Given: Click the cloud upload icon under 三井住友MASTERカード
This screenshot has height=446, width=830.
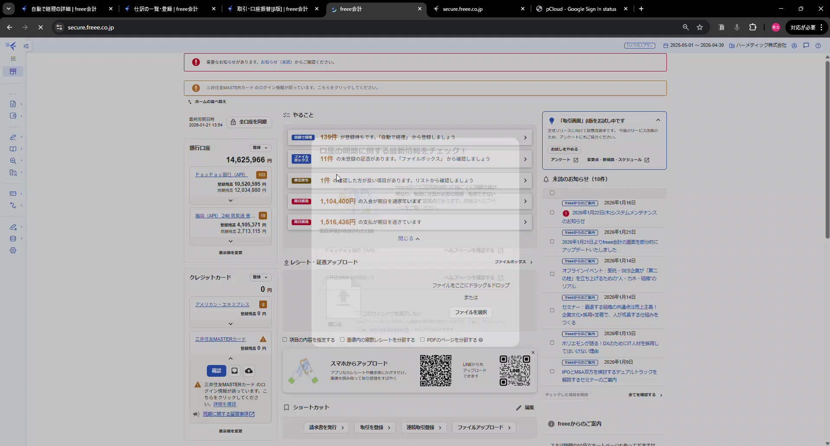Looking at the screenshot, I should tap(249, 371).
